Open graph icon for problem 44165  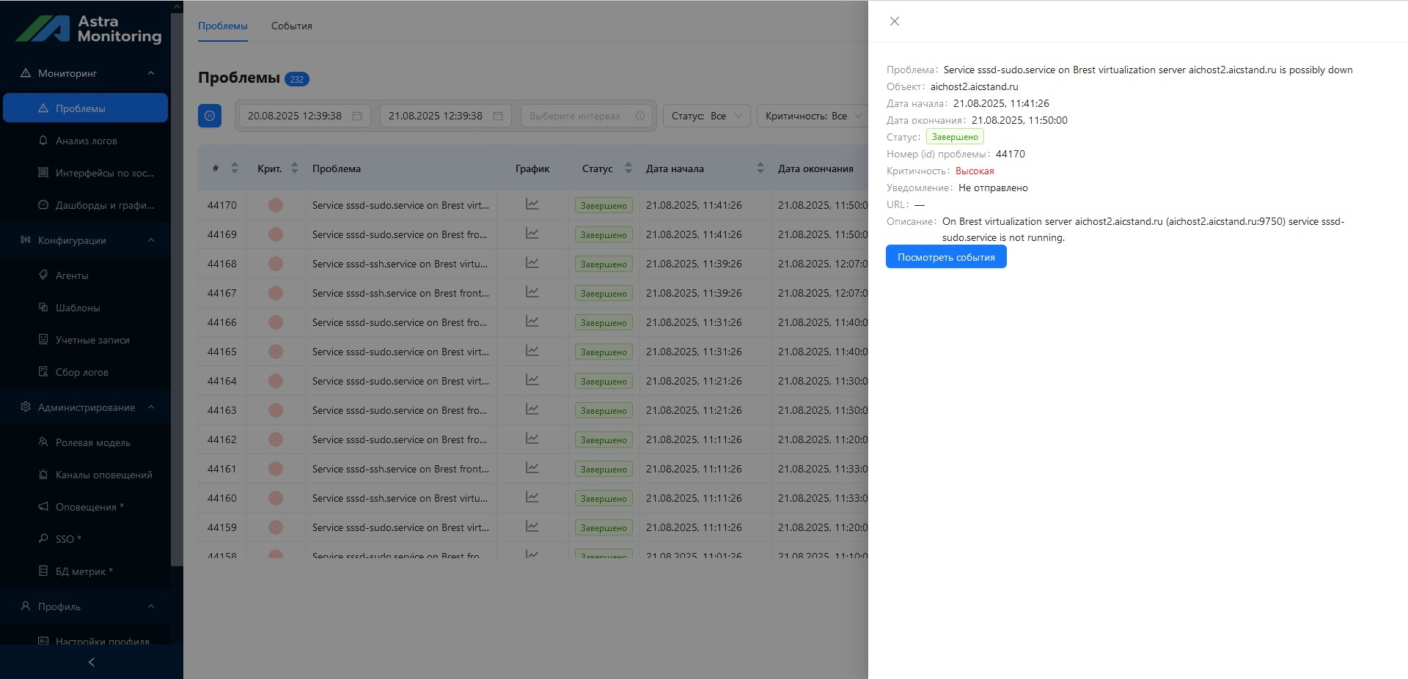(532, 351)
